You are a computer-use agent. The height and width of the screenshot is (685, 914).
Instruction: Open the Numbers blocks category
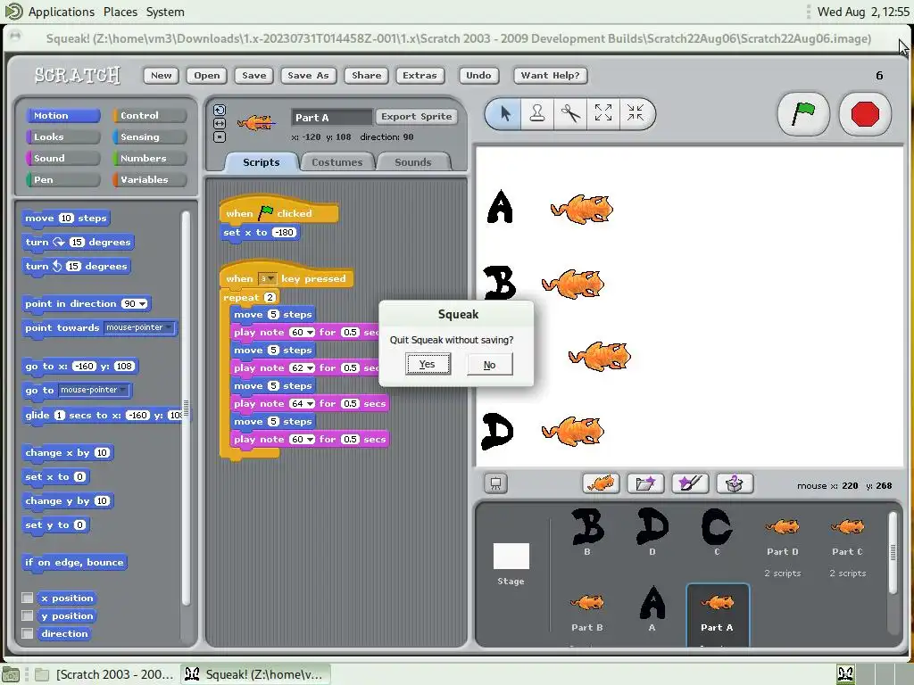click(149, 159)
